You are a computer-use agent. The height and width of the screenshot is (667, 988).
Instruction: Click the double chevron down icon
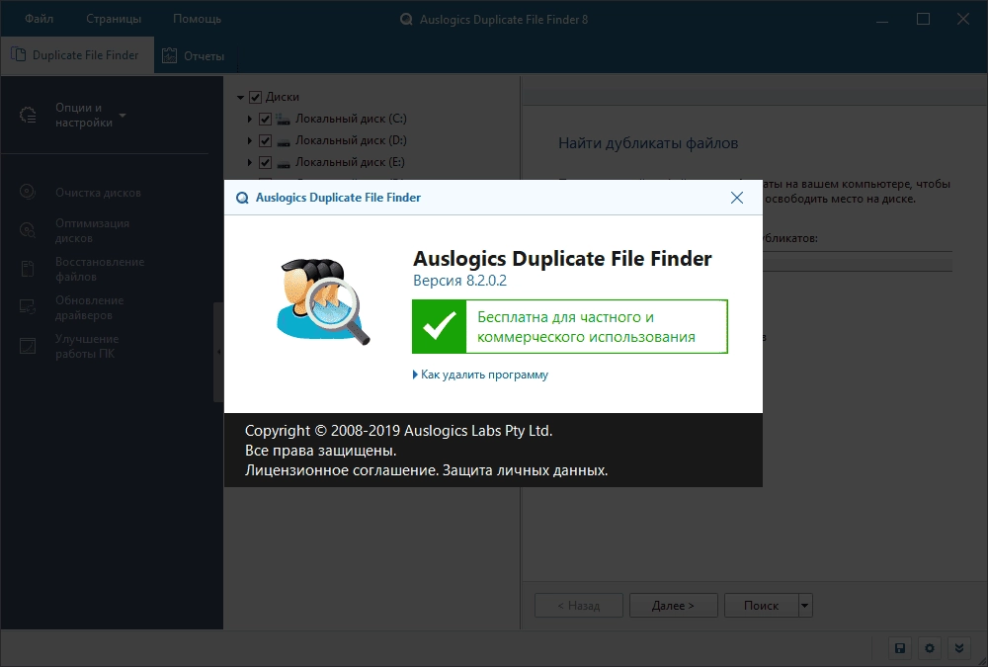959,648
